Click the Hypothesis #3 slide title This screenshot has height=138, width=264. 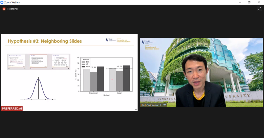coord(45,41)
